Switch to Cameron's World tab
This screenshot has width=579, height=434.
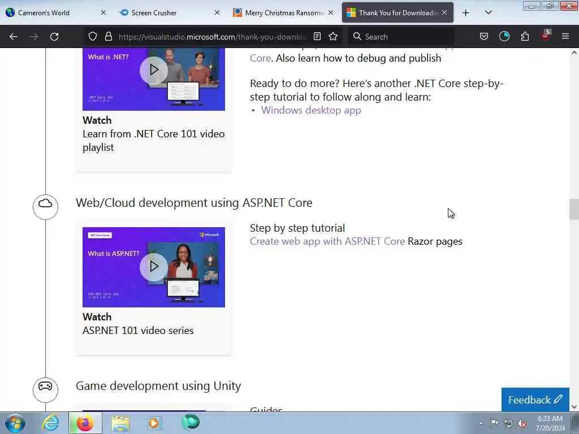tap(56, 13)
